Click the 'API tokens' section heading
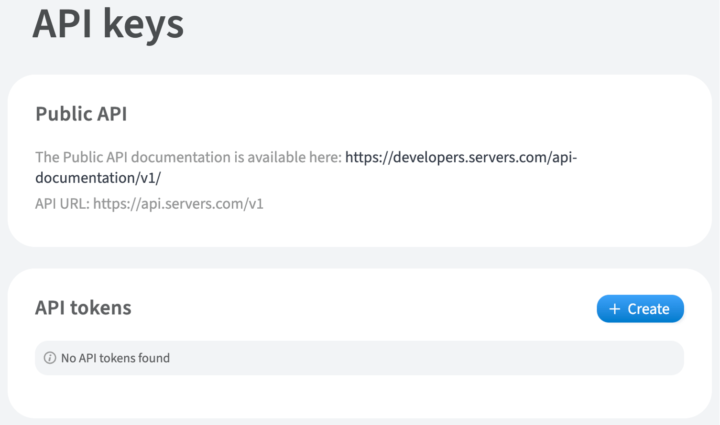720x425 pixels. [83, 308]
